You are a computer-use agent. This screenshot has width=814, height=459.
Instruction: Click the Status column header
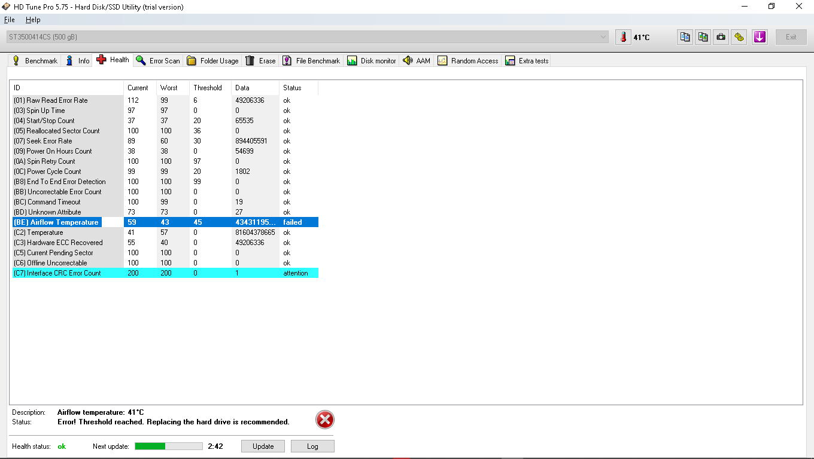click(299, 88)
